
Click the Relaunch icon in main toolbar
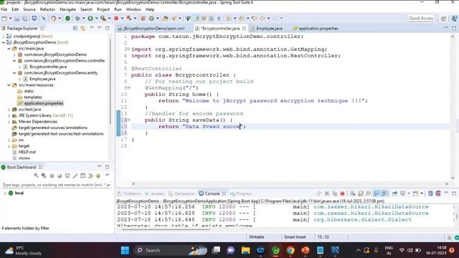click(x=129, y=19)
